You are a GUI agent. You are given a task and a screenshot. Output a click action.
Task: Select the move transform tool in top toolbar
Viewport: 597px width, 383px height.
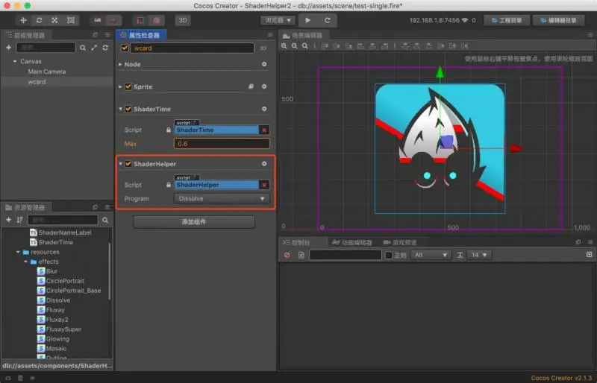tap(23, 20)
